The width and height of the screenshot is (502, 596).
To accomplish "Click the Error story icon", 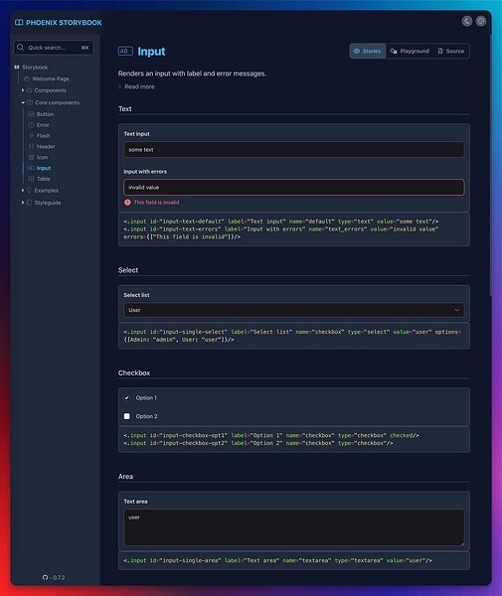I will [32, 125].
